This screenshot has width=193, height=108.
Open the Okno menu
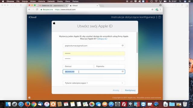(x=68, y=1)
